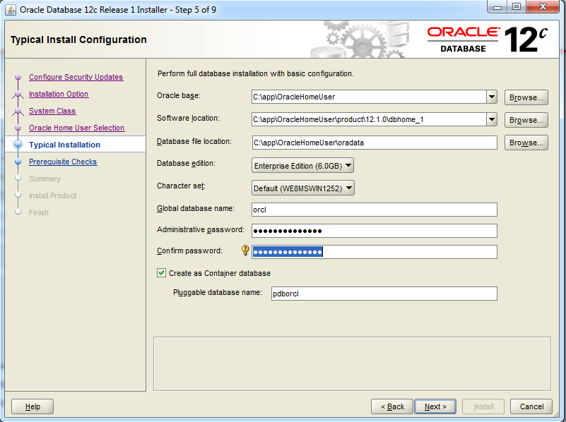This screenshot has width=566, height=422.
Task: Click the Confirm password field
Action: coord(375,252)
